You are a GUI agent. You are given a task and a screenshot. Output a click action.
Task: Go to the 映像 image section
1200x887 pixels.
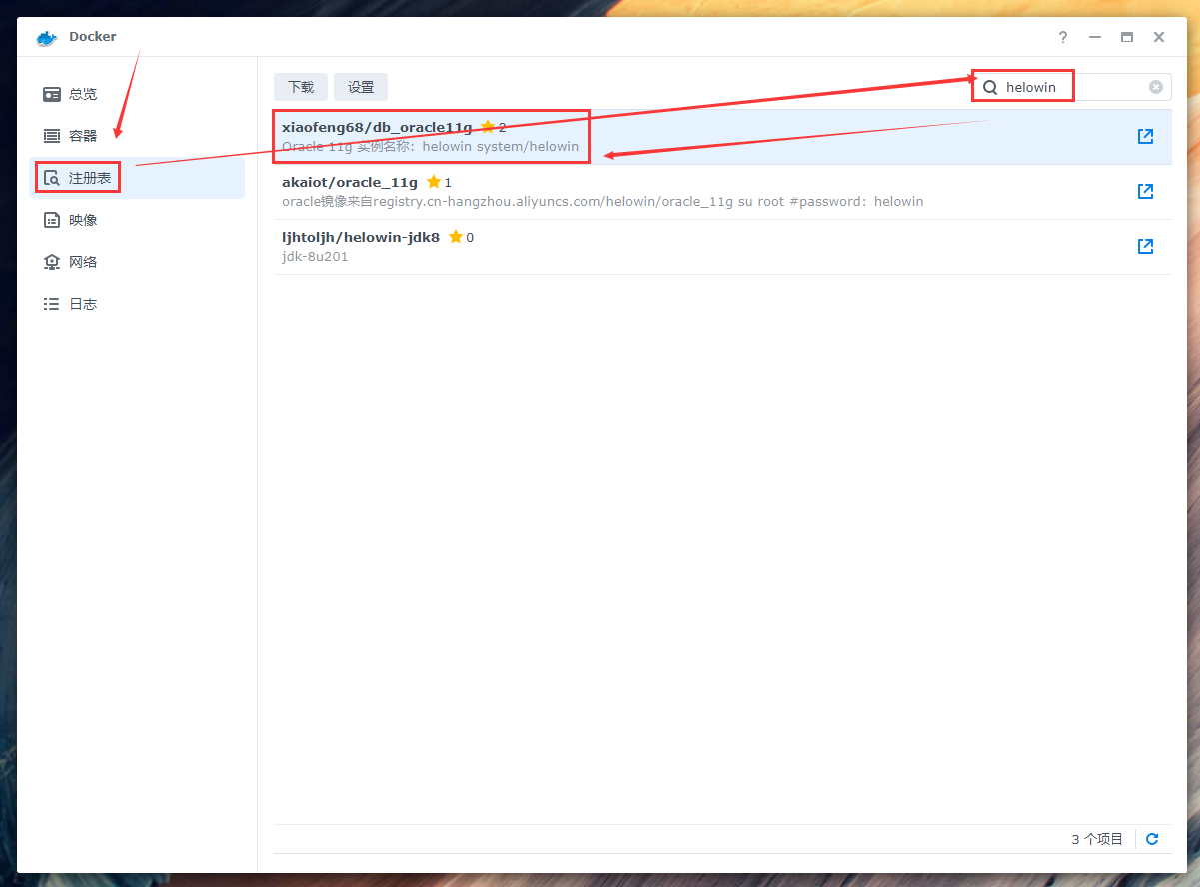pyautogui.click(x=82, y=220)
